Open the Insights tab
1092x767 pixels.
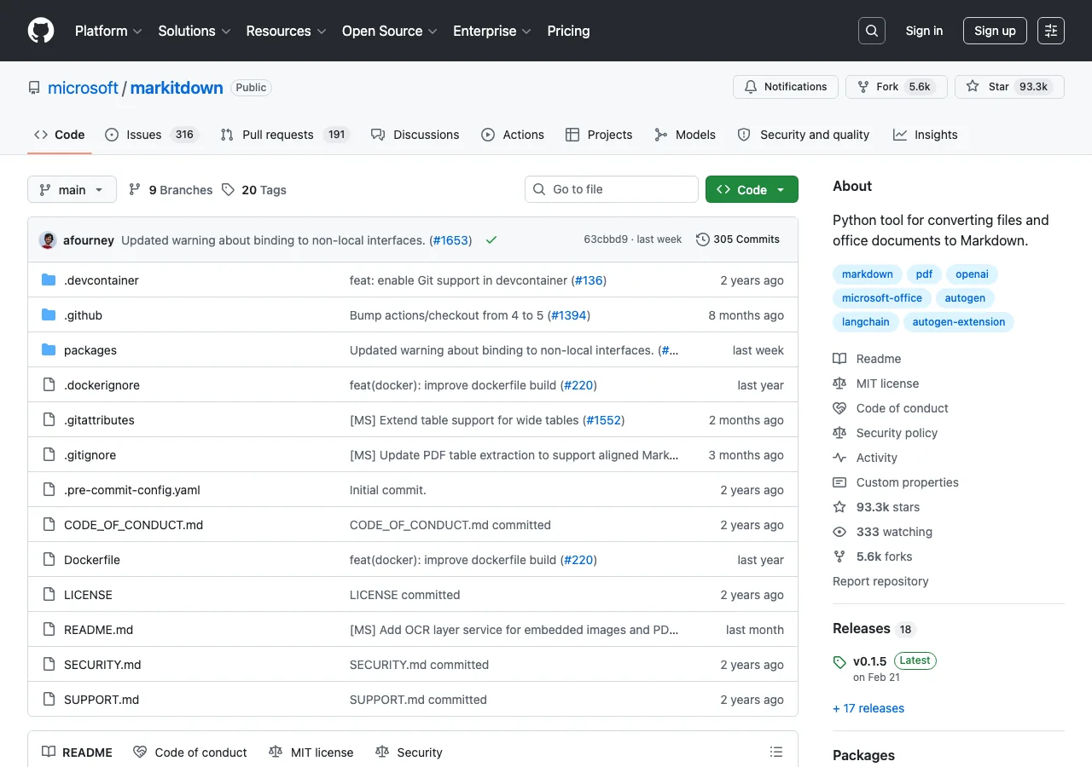[926, 135]
